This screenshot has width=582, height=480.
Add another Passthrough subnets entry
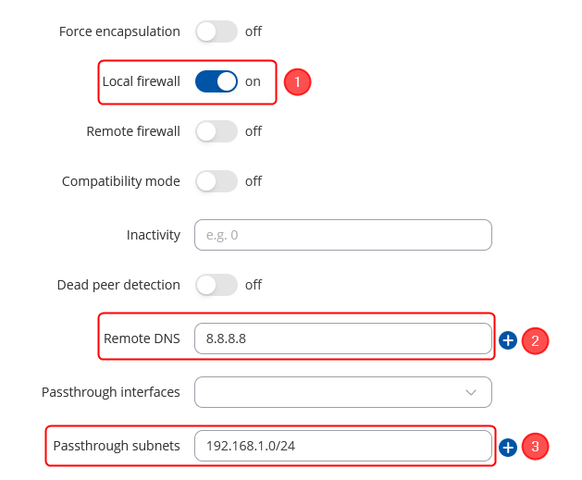pyautogui.click(x=508, y=448)
